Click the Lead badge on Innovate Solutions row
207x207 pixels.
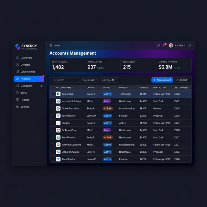pyautogui.click(x=107, y=101)
